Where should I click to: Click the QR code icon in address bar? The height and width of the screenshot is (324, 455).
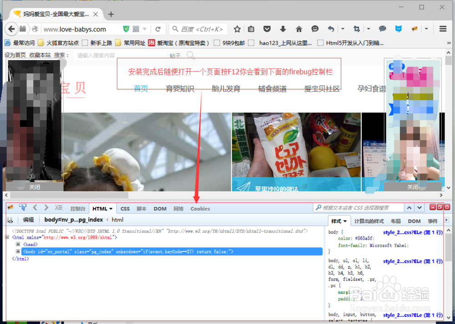pyautogui.click(x=136, y=29)
